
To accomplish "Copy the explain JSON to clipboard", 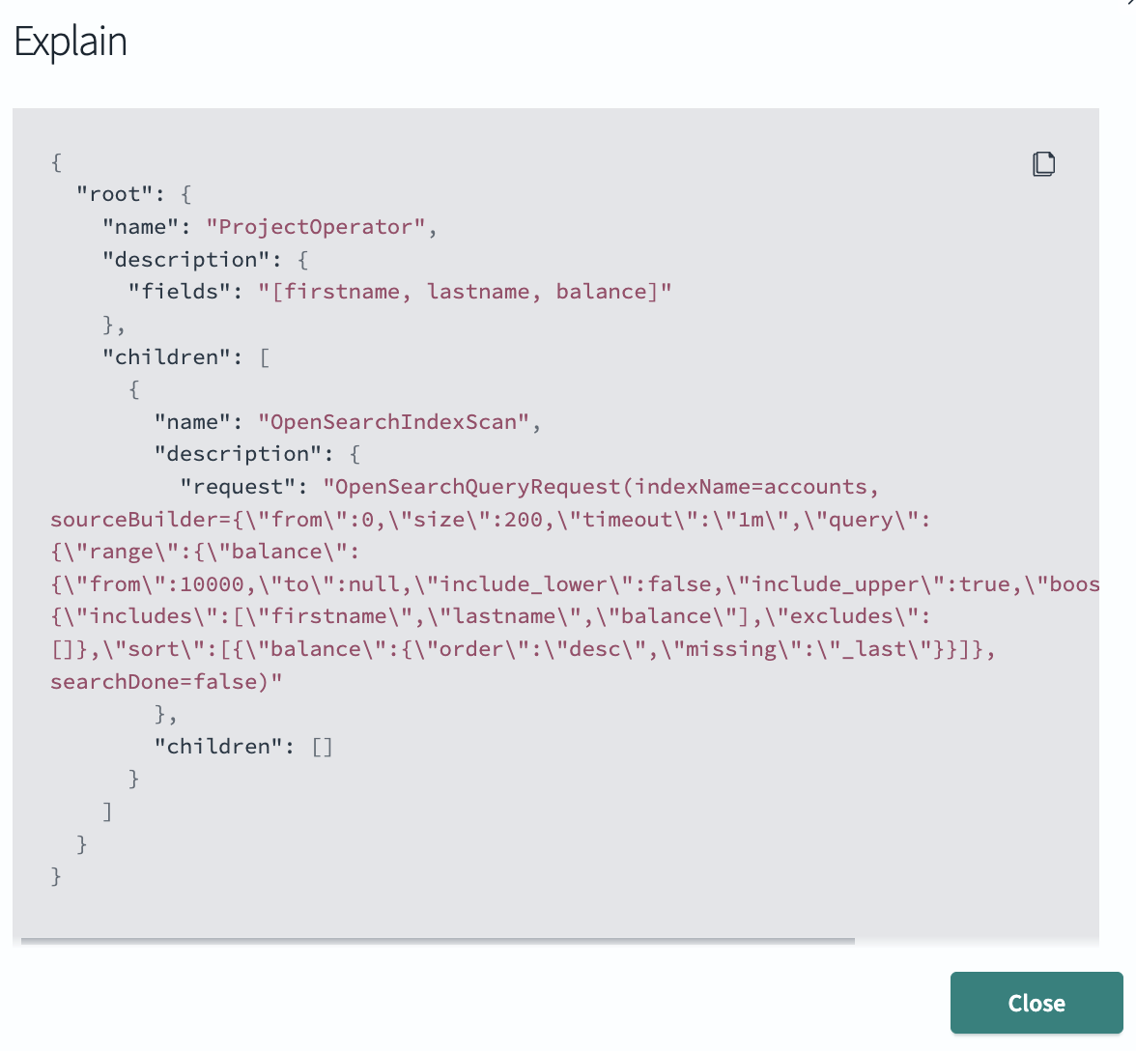I will tap(1043, 163).
